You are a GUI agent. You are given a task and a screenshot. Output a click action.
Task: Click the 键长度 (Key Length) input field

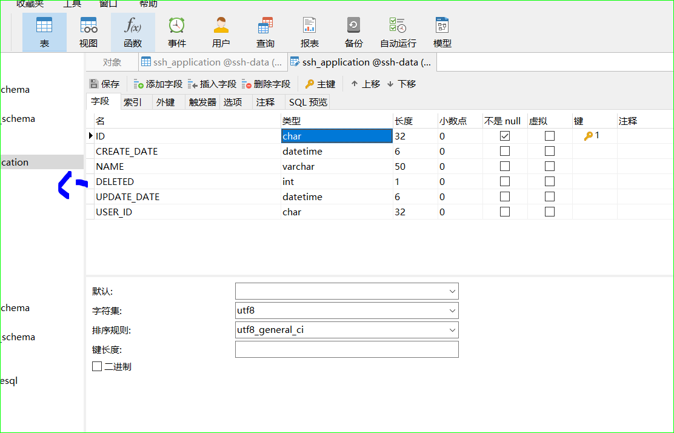347,349
